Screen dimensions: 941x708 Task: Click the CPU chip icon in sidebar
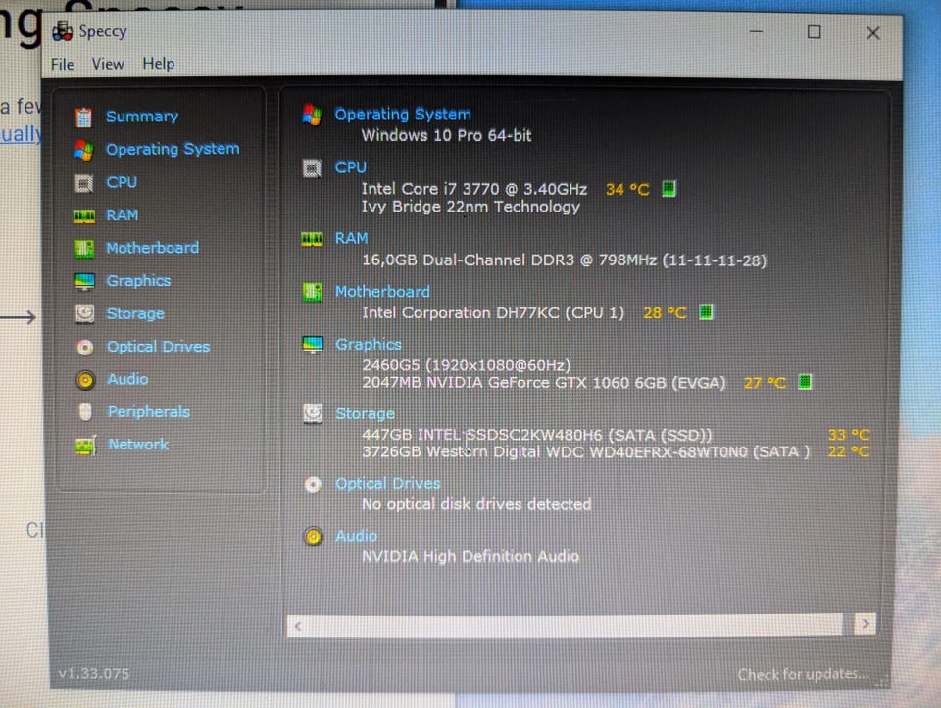(x=84, y=182)
